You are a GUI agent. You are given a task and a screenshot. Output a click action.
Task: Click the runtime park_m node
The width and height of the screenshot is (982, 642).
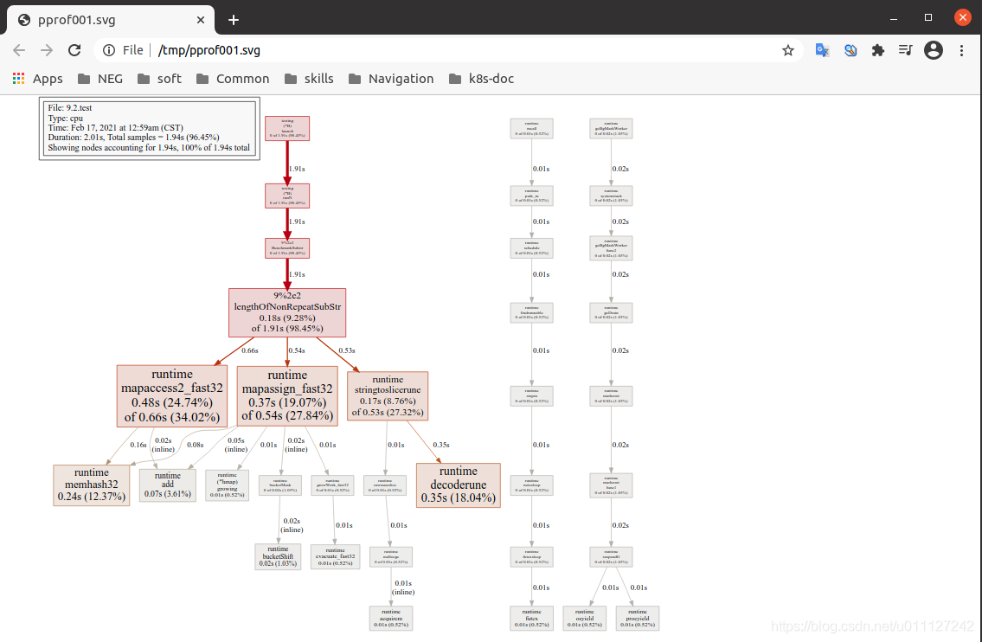[532, 196]
